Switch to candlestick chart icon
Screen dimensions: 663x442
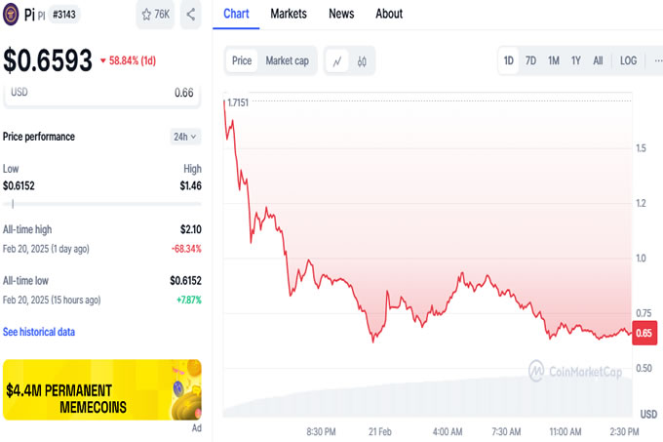point(361,60)
